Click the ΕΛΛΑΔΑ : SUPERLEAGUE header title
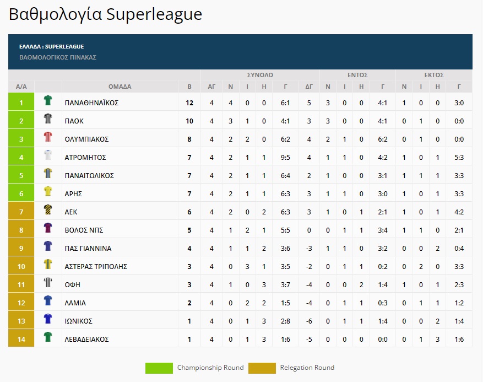 pyautogui.click(x=51, y=46)
